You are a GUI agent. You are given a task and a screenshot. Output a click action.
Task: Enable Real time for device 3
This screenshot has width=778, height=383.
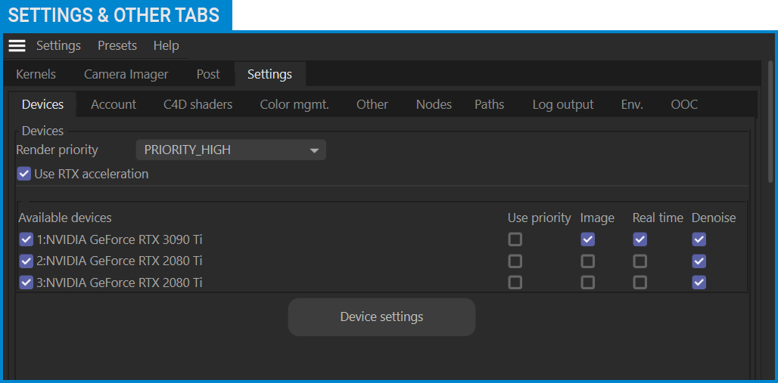tap(640, 283)
